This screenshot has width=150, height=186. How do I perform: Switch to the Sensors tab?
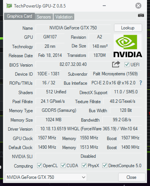point(44,17)
